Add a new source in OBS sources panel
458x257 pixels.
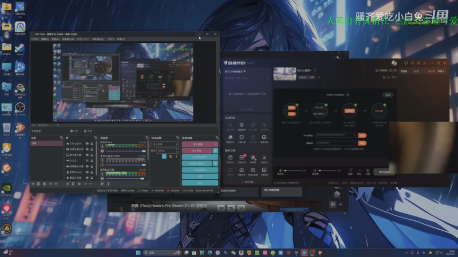click(x=68, y=184)
